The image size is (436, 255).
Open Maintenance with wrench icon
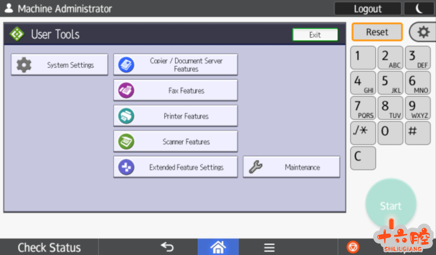click(x=291, y=167)
